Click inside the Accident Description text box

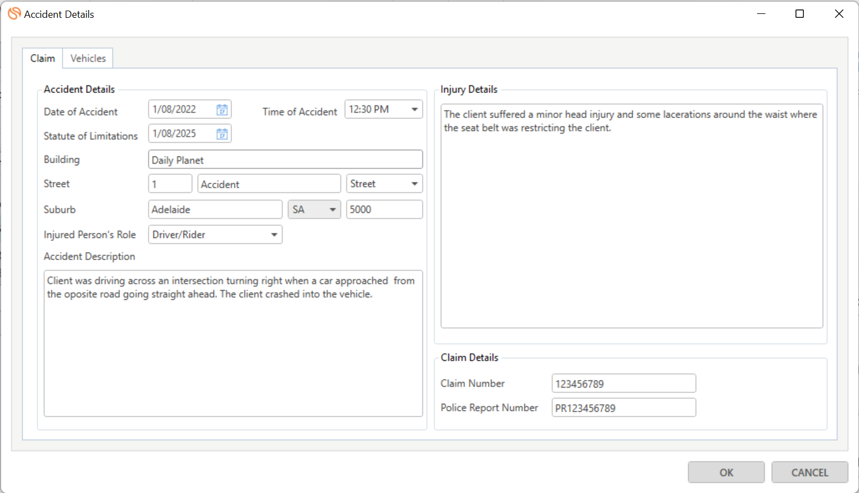coord(233,343)
